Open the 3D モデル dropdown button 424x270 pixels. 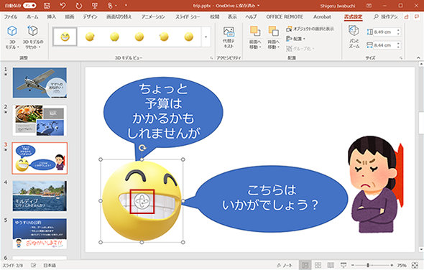12,37
